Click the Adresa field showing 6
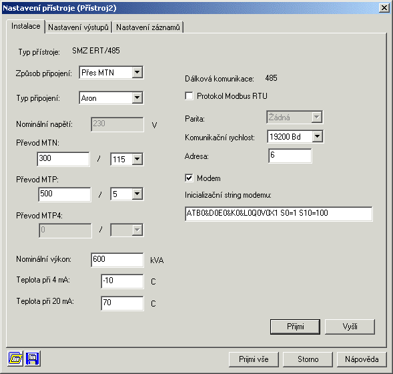The image size is (393, 374). (x=290, y=156)
